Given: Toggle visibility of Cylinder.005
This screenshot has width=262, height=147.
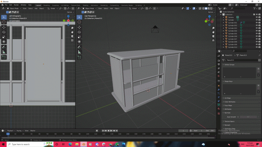Looking at the screenshot, I should [x=256, y=34].
